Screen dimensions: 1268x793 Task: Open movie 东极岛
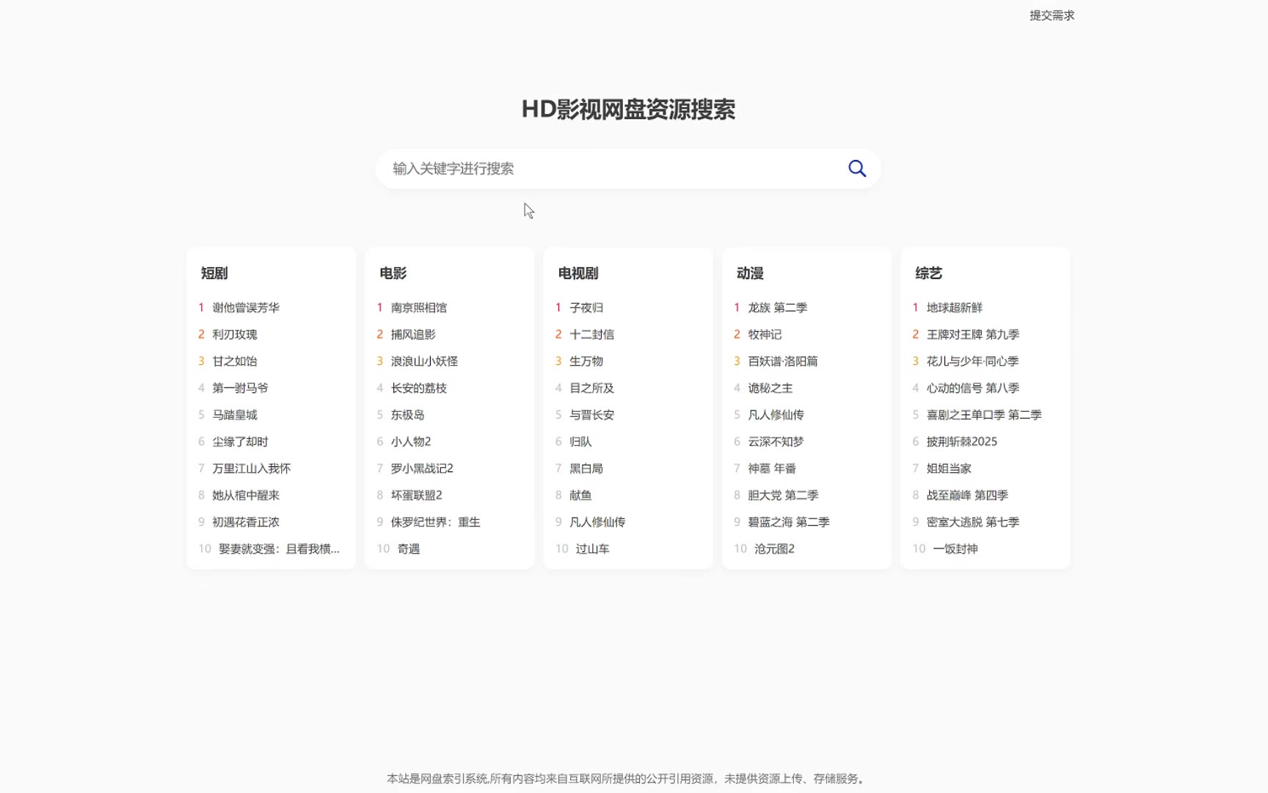(408, 415)
